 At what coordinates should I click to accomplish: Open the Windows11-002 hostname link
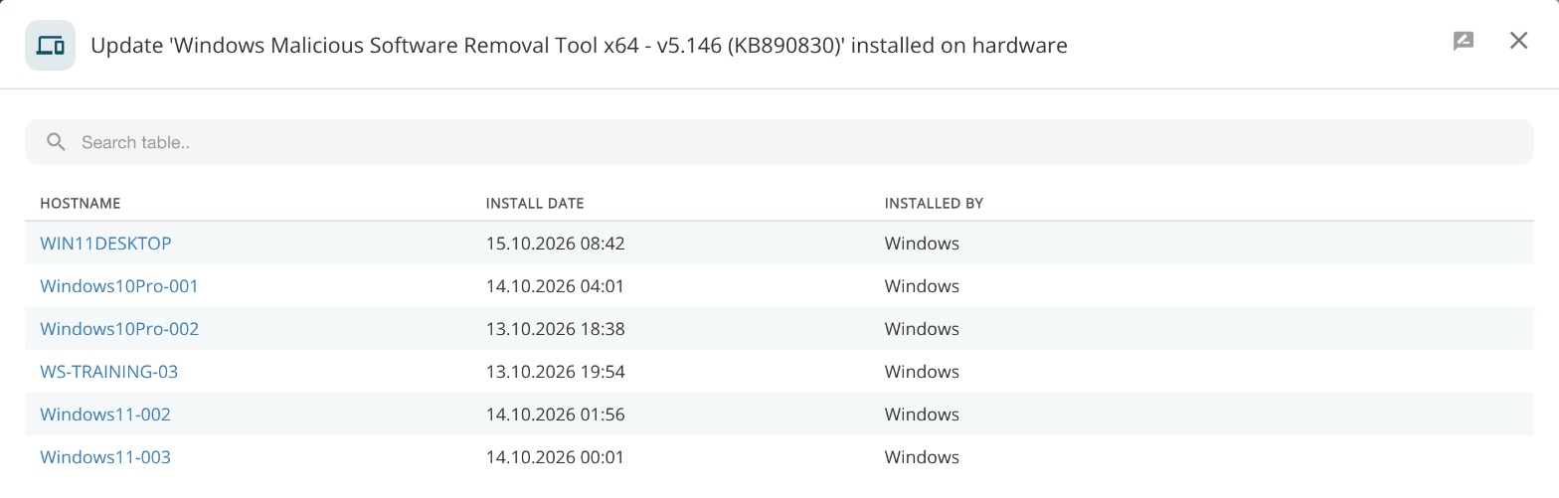105,415
